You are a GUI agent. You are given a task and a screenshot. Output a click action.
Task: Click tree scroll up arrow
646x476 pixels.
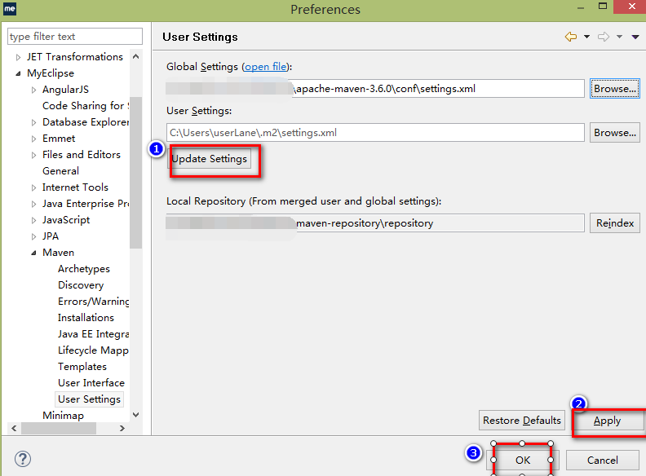[x=136, y=56]
